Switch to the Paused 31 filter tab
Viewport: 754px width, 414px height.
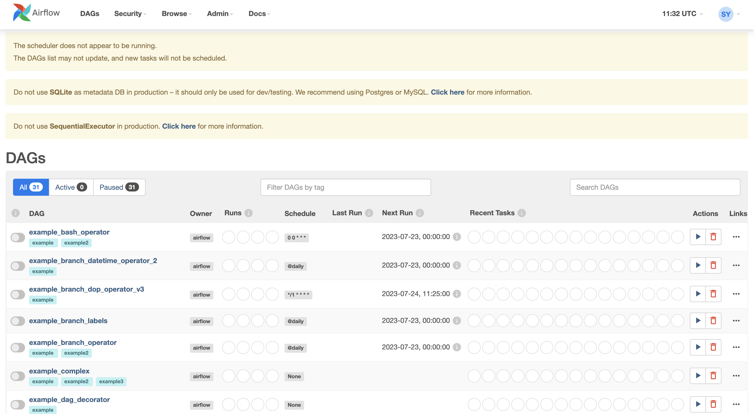[x=119, y=187]
